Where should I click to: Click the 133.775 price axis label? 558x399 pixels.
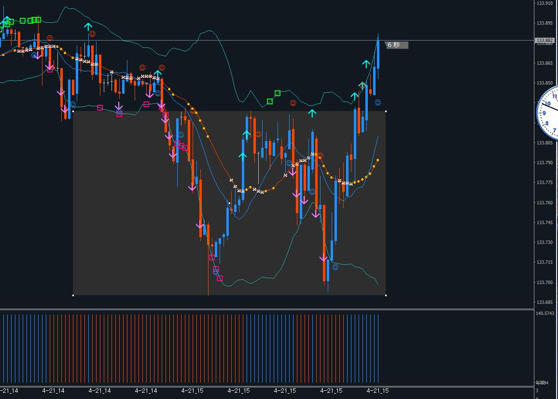(x=544, y=183)
